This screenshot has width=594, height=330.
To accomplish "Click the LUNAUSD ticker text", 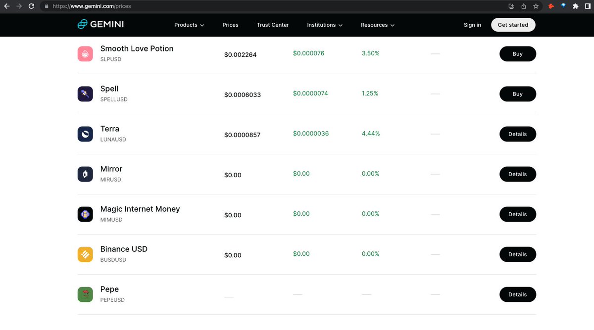I will pos(113,140).
